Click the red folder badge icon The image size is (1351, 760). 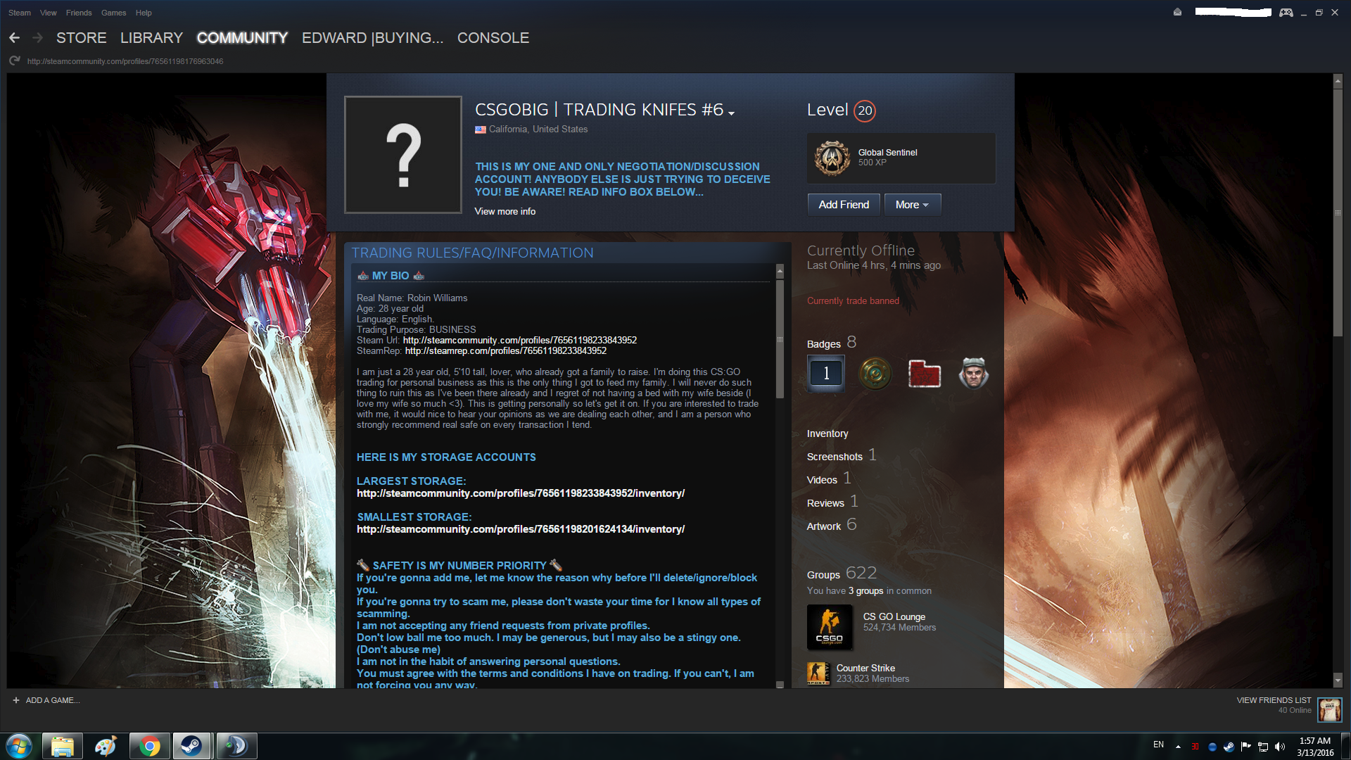click(924, 373)
